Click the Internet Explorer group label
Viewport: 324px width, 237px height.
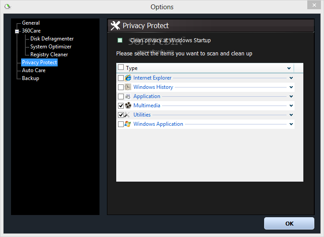[152, 78]
